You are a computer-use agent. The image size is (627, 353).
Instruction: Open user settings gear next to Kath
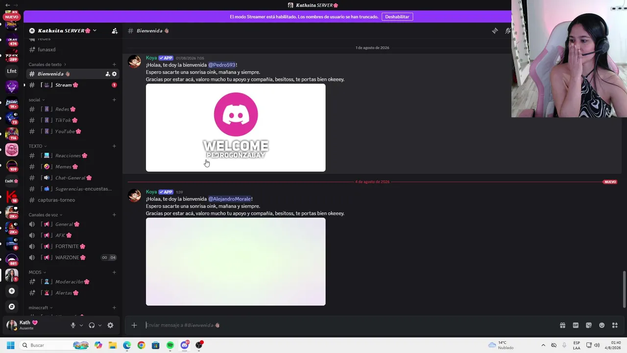[x=110, y=325]
